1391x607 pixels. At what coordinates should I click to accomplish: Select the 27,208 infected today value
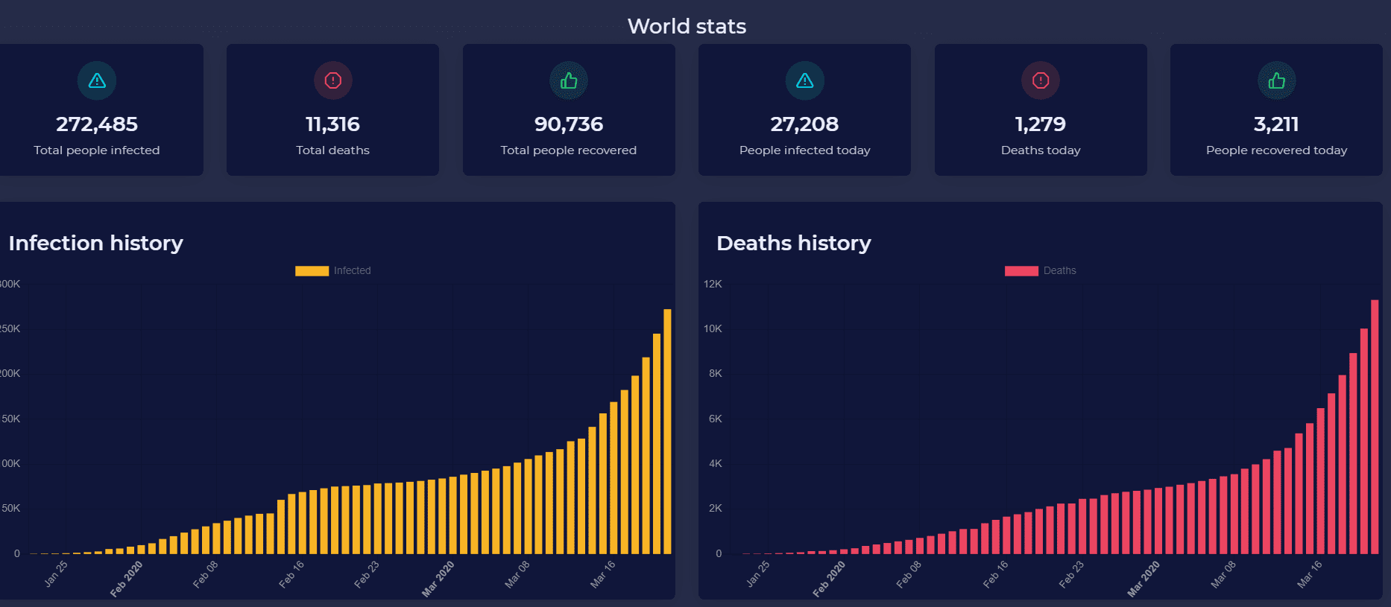[x=805, y=124]
